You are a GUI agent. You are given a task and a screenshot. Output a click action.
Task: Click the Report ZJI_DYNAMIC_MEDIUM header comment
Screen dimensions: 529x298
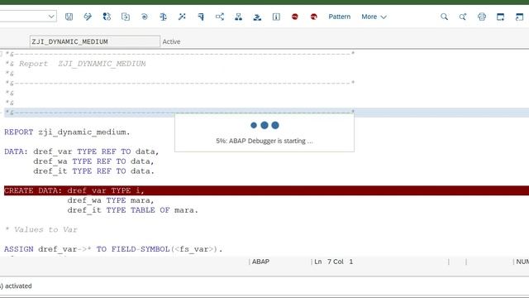(x=75, y=64)
